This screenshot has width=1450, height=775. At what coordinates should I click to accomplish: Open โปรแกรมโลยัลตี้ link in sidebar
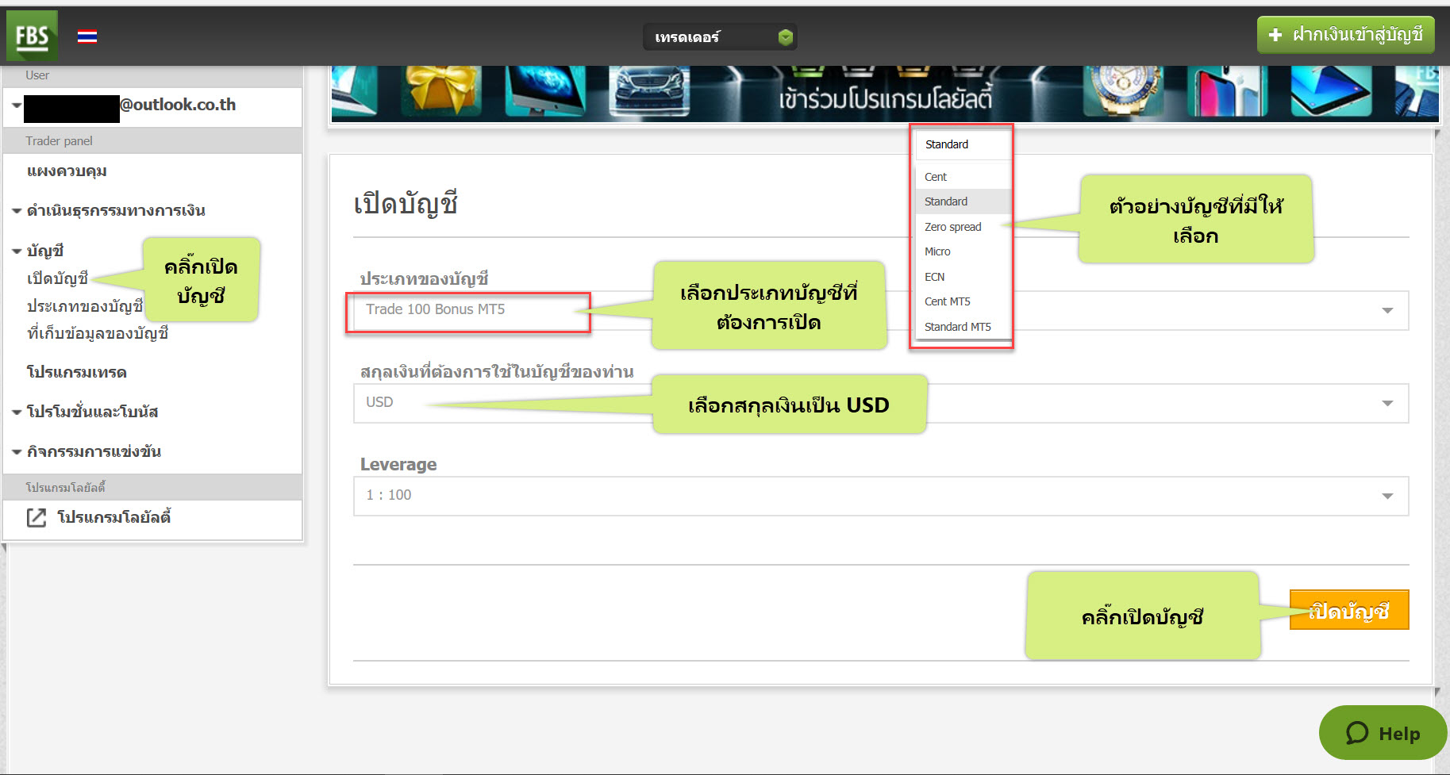[113, 518]
